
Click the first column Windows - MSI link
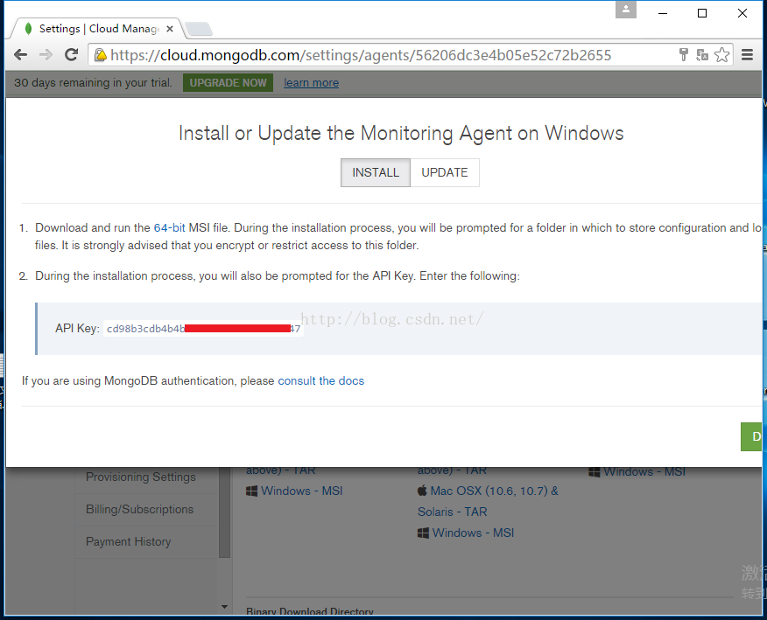[x=301, y=491]
